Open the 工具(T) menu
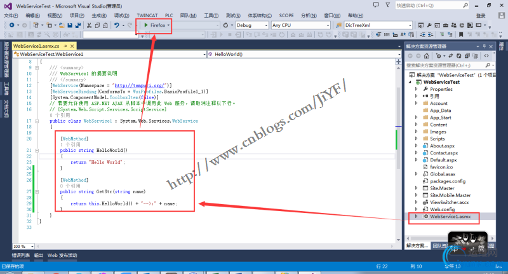 pos(211,15)
